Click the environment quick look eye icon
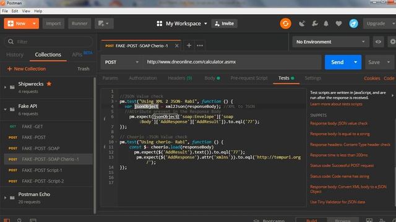The image size is (396, 222). 378,42
